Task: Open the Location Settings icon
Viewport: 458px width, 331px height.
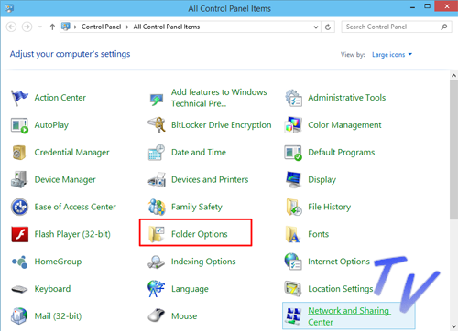Action: [293, 289]
